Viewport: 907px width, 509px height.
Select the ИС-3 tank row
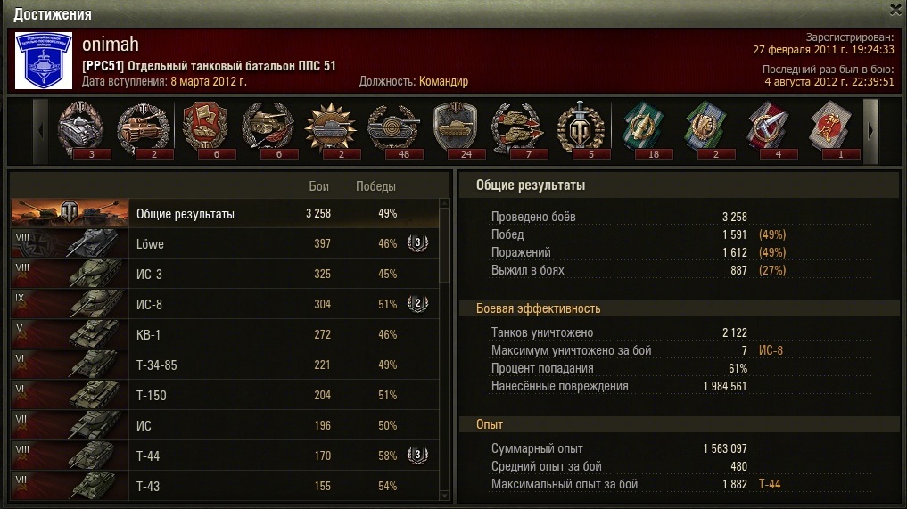tap(225, 274)
